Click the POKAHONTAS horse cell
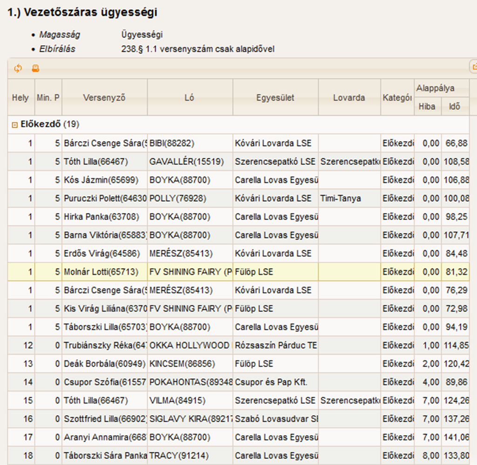The height and width of the screenshot is (465, 477). coord(190,383)
